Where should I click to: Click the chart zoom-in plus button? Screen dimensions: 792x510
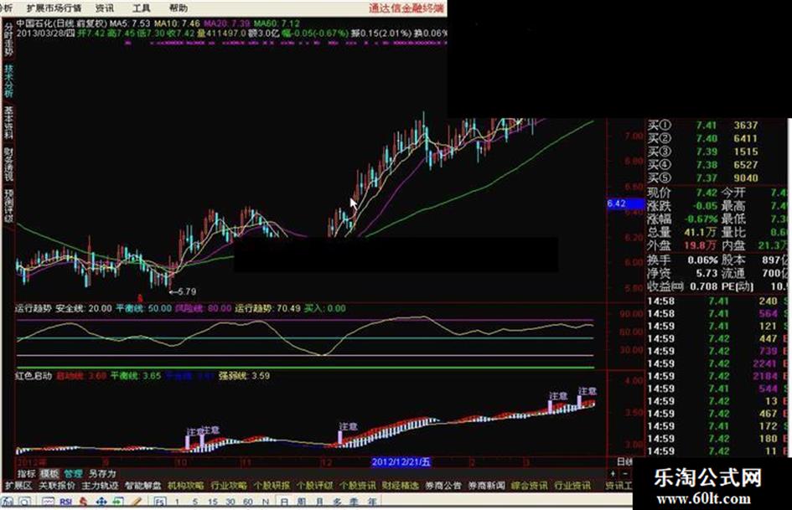[613, 473]
